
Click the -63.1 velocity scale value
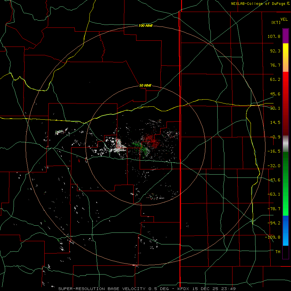[x=274, y=194]
